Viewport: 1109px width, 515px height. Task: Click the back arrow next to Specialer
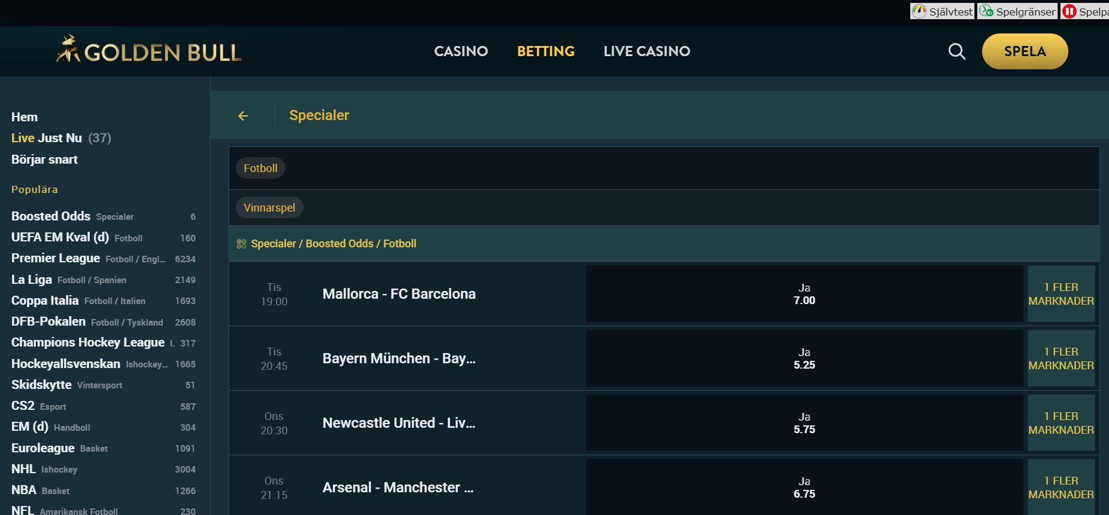[243, 115]
